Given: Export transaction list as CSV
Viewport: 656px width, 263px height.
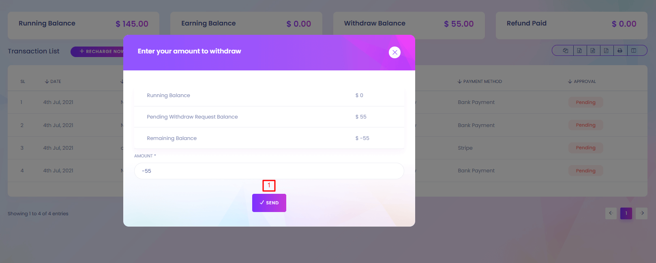Looking at the screenshot, I should point(593,51).
